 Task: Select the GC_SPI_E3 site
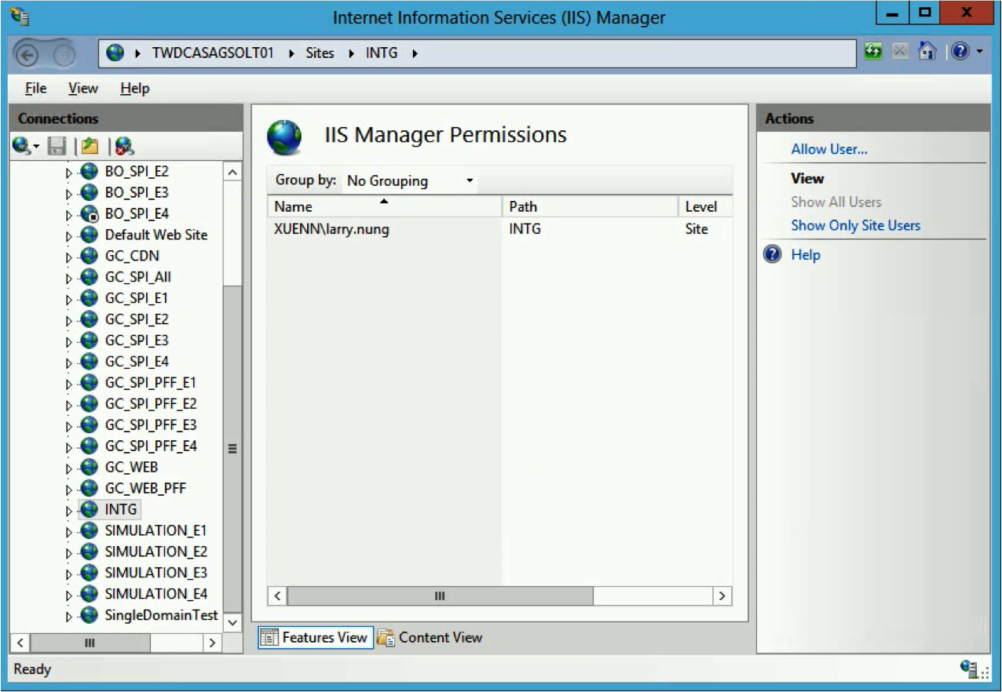pyautogui.click(x=137, y=341)
